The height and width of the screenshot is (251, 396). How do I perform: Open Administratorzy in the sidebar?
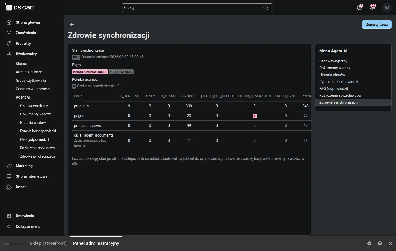pos(29,72)
